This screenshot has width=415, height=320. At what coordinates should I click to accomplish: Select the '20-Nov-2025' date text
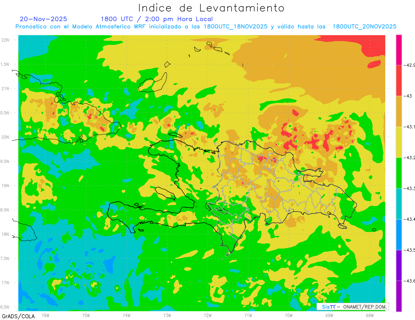point(44,19)
